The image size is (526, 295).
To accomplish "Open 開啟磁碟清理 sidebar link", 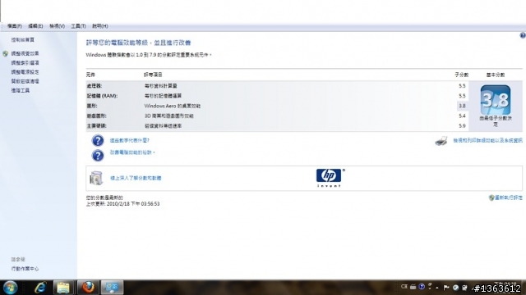I will [x=25, y=81].
